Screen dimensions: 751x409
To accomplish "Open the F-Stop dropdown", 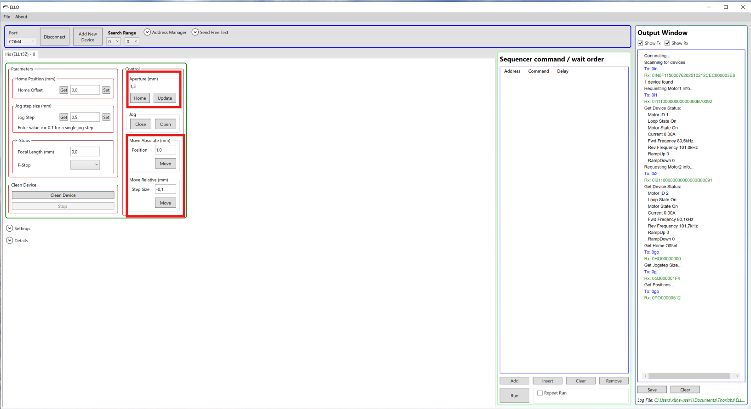I will tap(85, 165).
